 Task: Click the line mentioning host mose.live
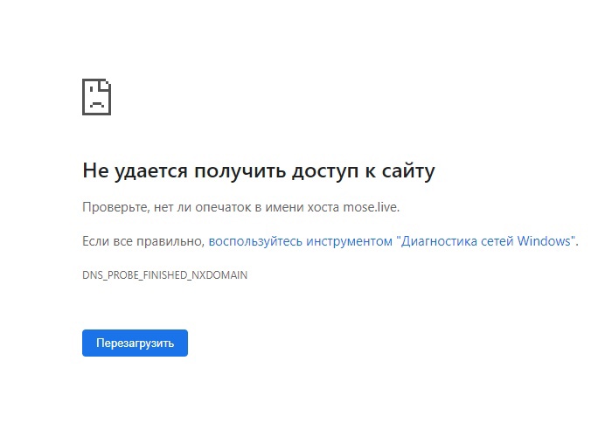point(240,207)
